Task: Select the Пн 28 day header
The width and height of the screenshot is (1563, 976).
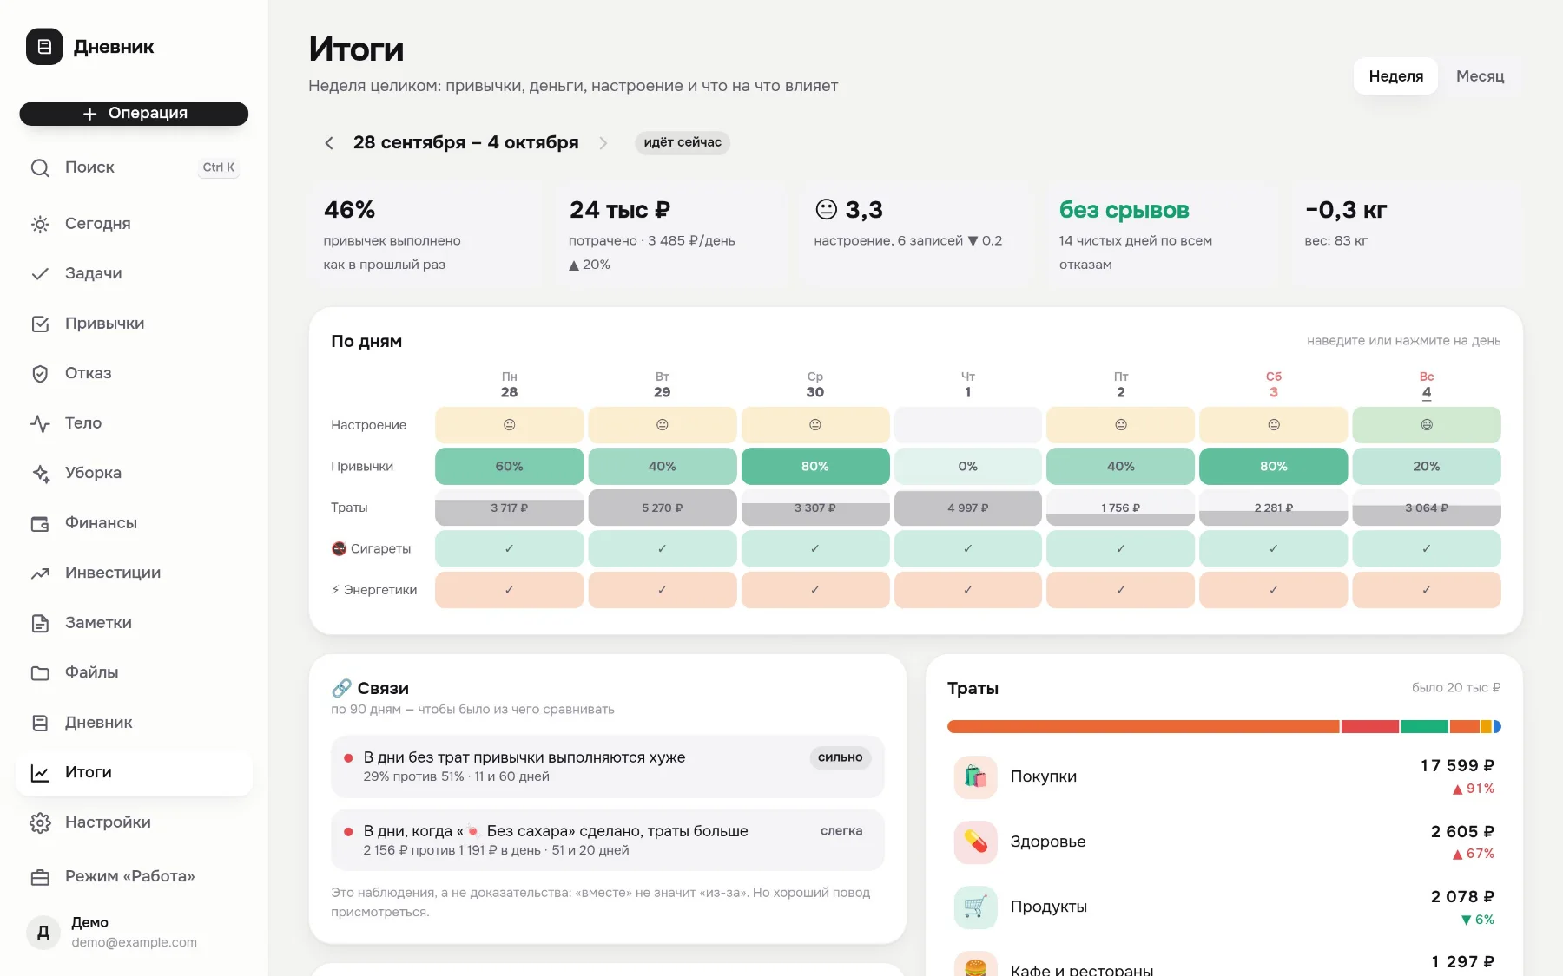Action: [x=509, y=384]
